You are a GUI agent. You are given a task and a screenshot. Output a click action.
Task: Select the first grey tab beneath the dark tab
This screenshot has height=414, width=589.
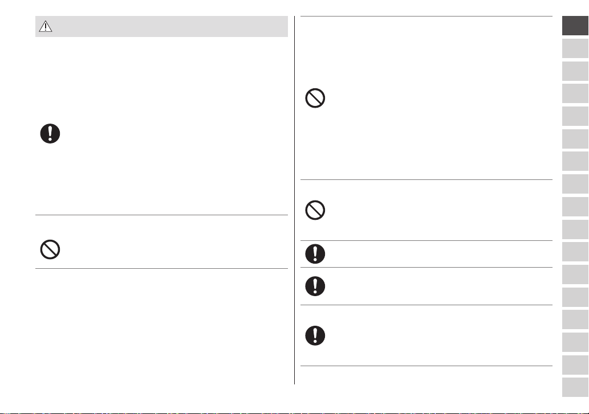click(x=575, y=48)
